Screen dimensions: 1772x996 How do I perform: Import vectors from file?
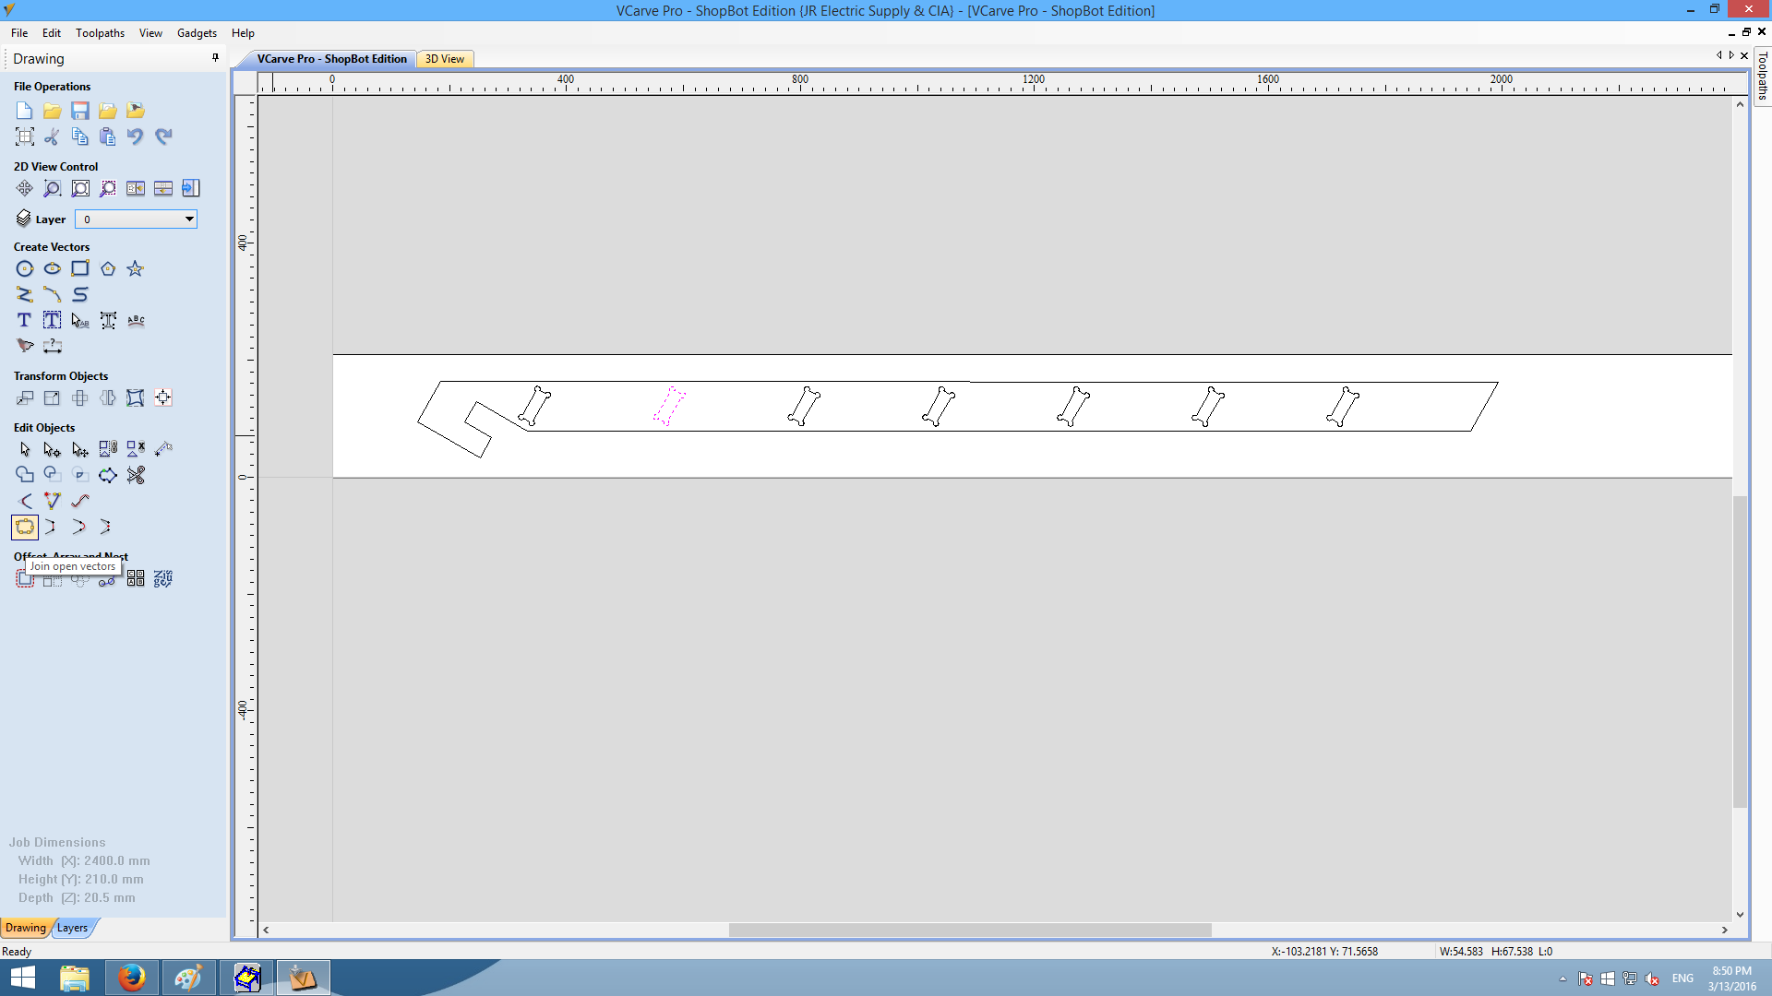click(108, 111)
